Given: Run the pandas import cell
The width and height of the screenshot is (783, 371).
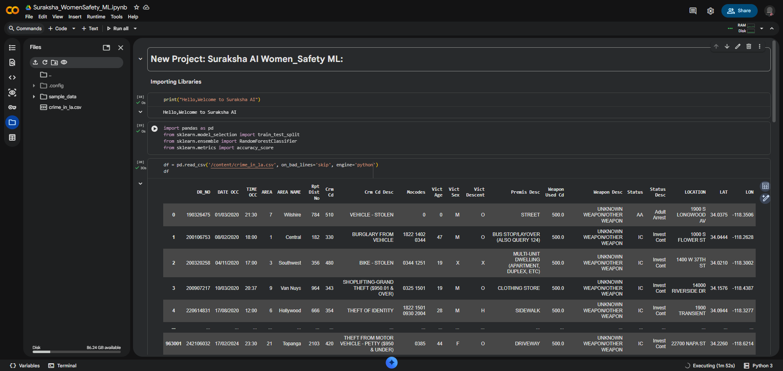Looking at the screenshot, I should click(x=155, y=129).
